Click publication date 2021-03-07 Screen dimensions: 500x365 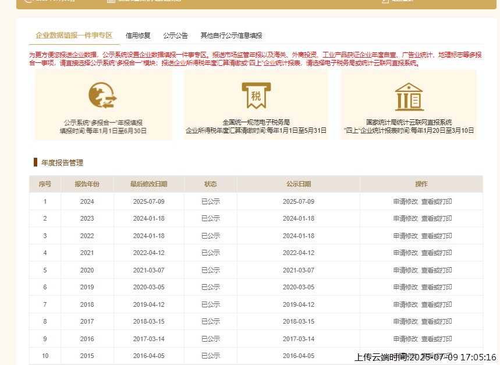(x=299, y=270)
